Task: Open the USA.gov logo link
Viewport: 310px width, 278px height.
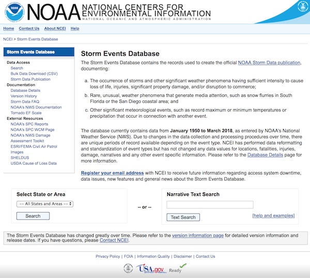Action: click(150, 269)
